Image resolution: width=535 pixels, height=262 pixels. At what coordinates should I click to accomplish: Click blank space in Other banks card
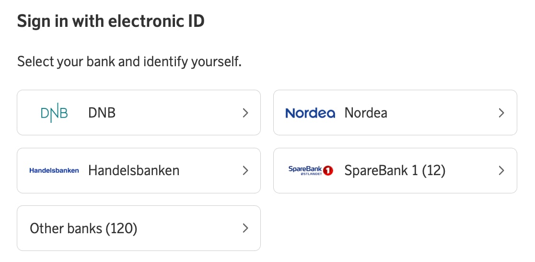point(192,228)
